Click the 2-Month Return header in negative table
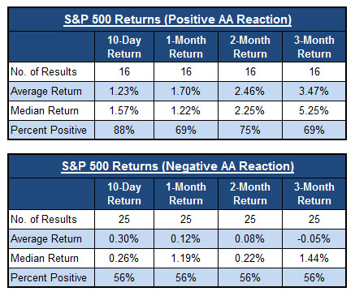Screen dimensions: 355x296 click(x=250, y=194)
